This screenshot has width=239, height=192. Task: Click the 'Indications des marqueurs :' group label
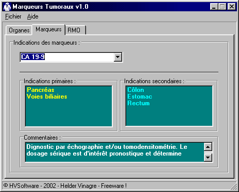click(x=46, y=43)
